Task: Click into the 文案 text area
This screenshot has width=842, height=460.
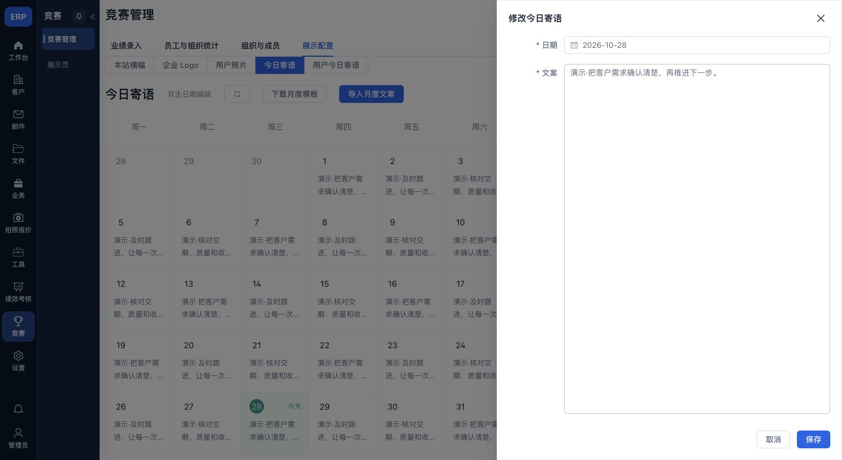Action: pyautogui.click(x=697, y=239)
